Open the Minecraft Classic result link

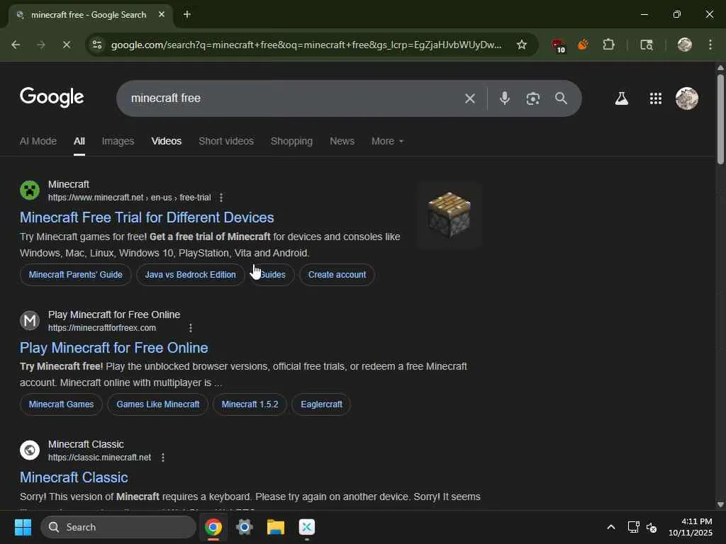point(74,477)
